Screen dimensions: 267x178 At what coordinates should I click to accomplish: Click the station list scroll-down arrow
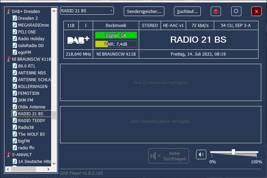pos(54,163)
